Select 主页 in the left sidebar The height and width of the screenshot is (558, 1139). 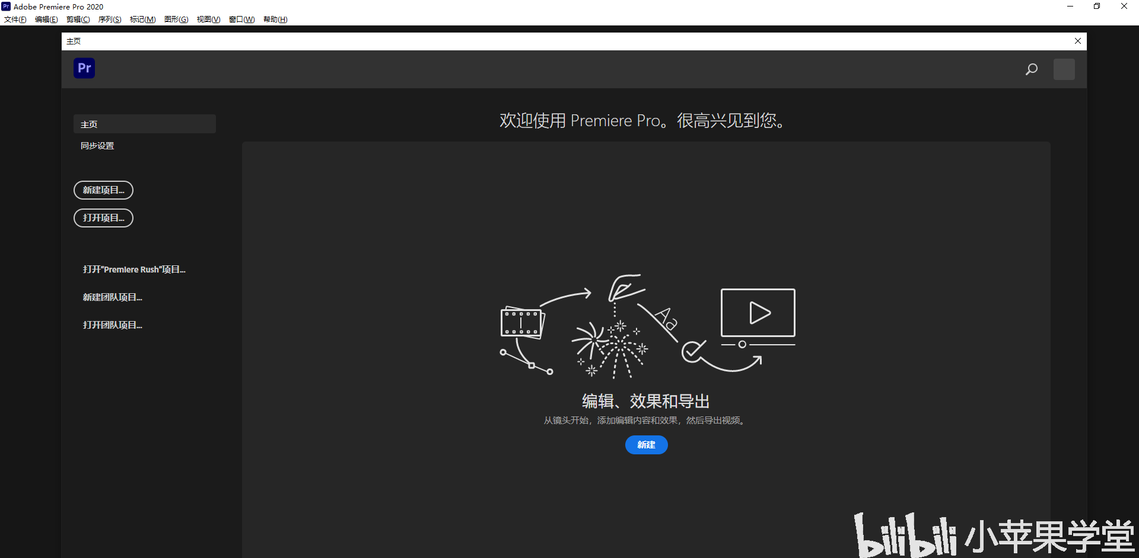(145, 124)
